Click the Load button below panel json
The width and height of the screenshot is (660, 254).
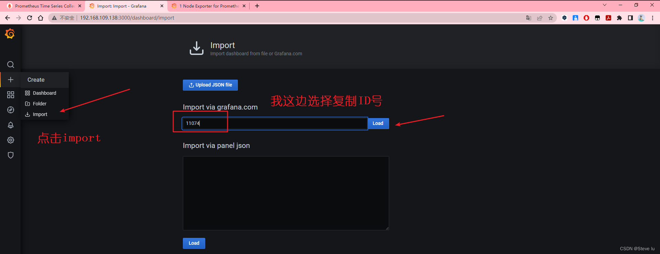click(x=194, y=243)
